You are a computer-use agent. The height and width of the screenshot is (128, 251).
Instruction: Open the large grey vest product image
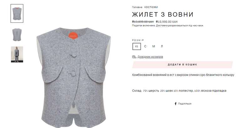[73, 77]
